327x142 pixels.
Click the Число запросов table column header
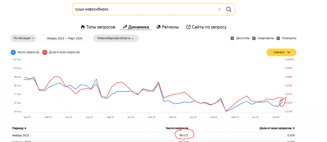[177, 128]
